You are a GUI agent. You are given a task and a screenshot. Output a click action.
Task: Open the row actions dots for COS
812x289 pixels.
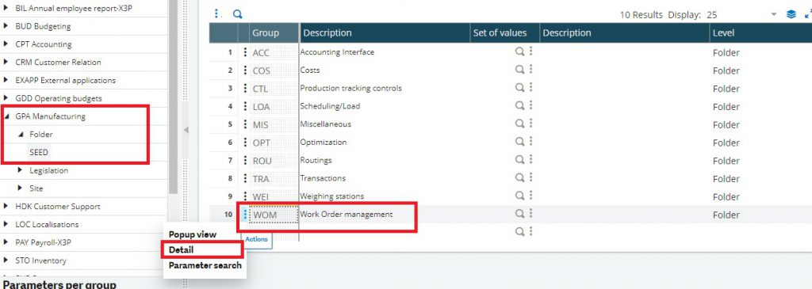tap(245, 70)
